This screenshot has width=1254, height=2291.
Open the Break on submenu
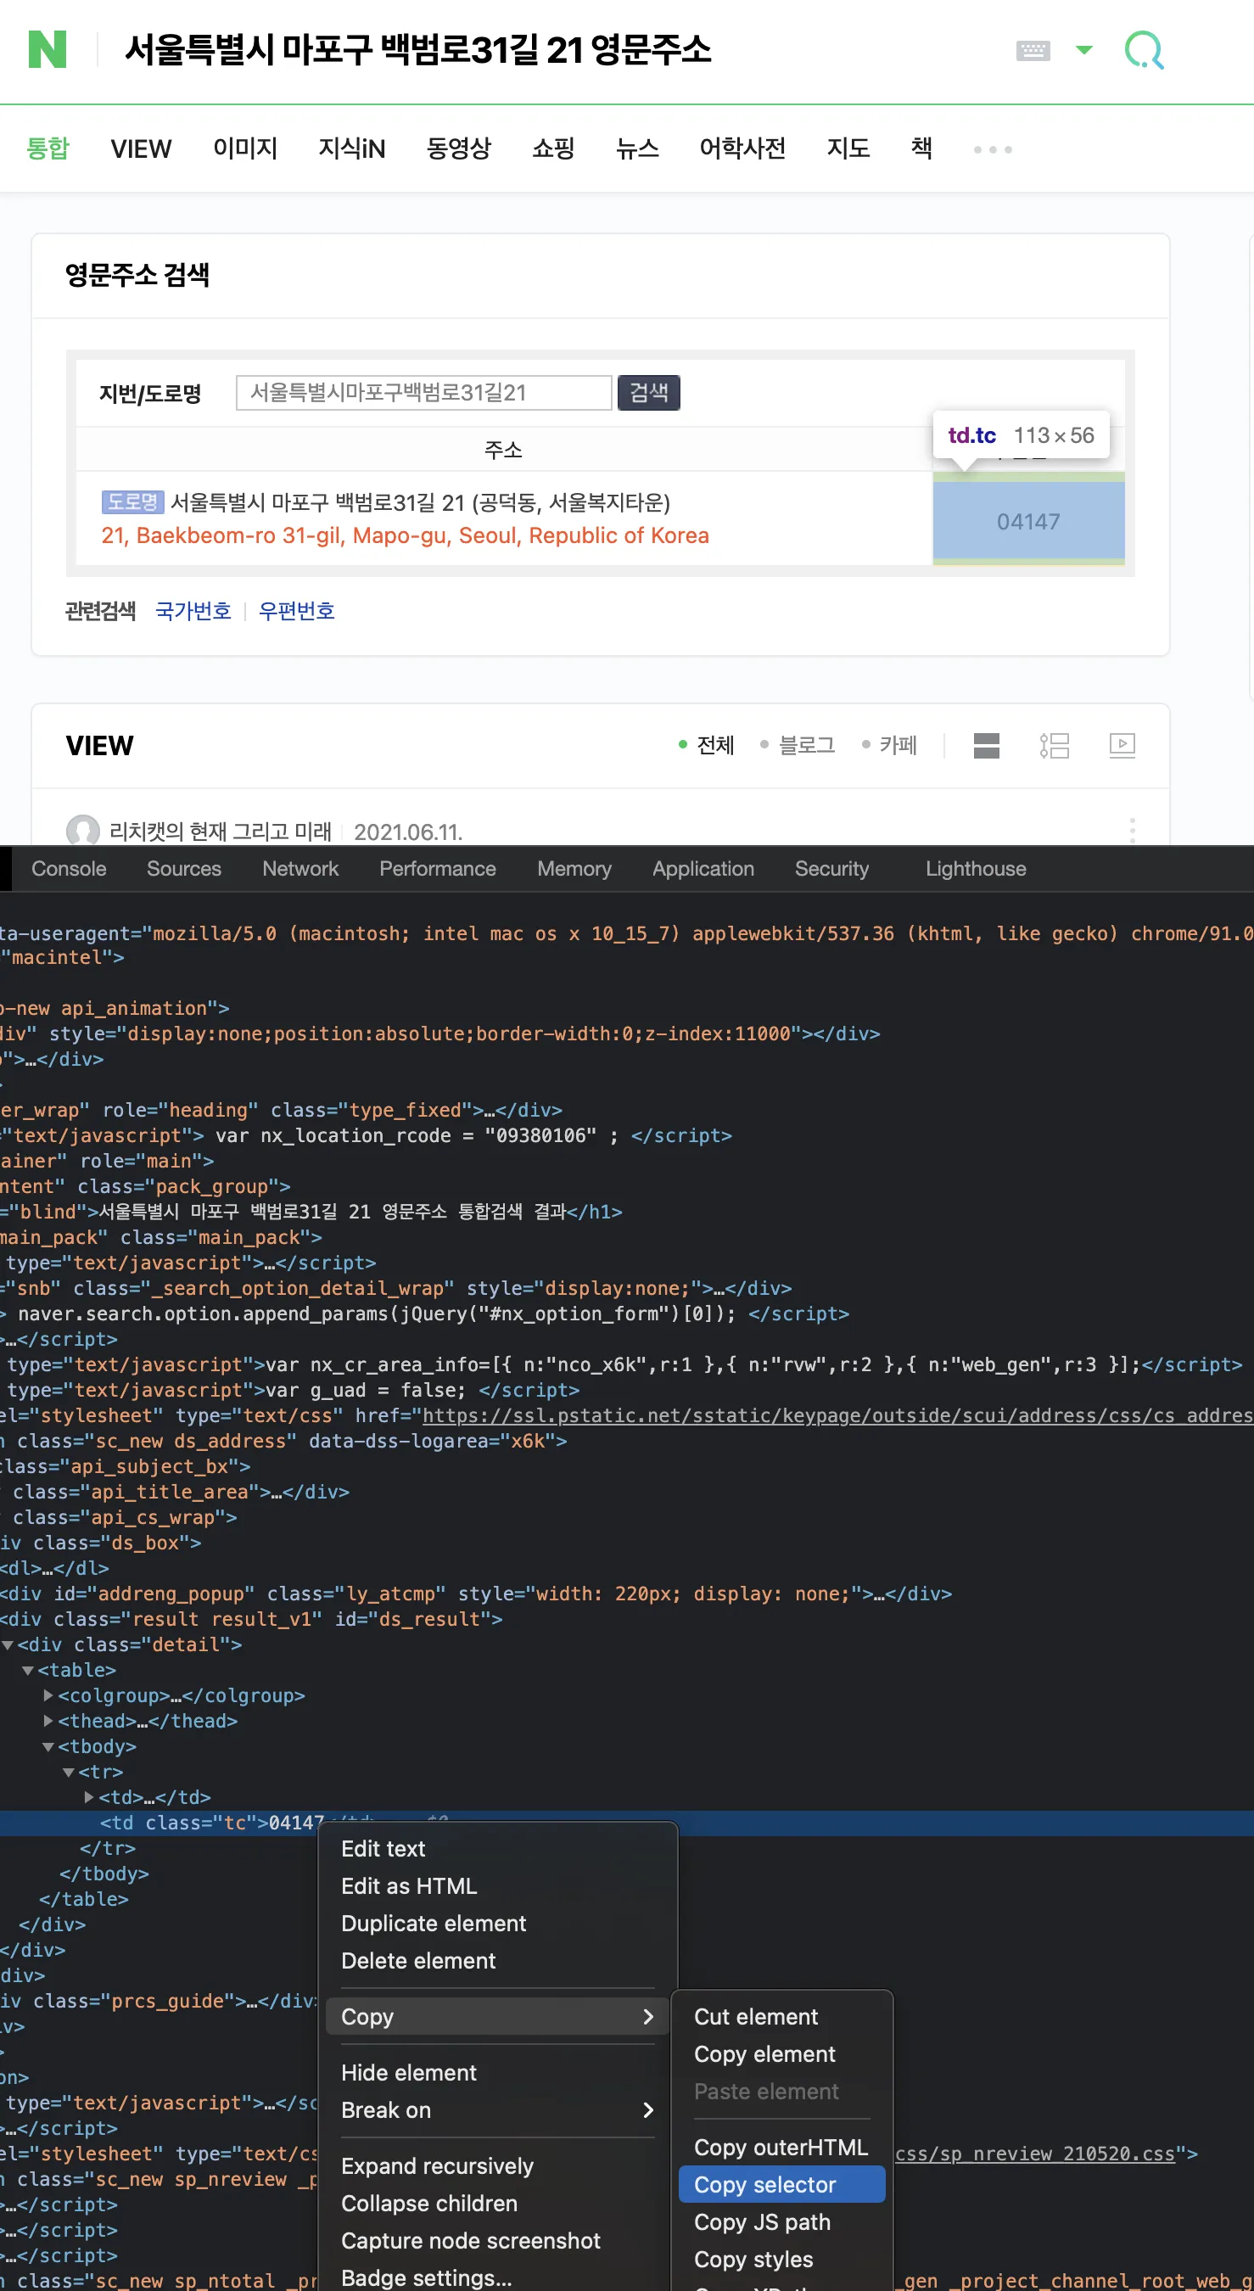coord(498,2110)
